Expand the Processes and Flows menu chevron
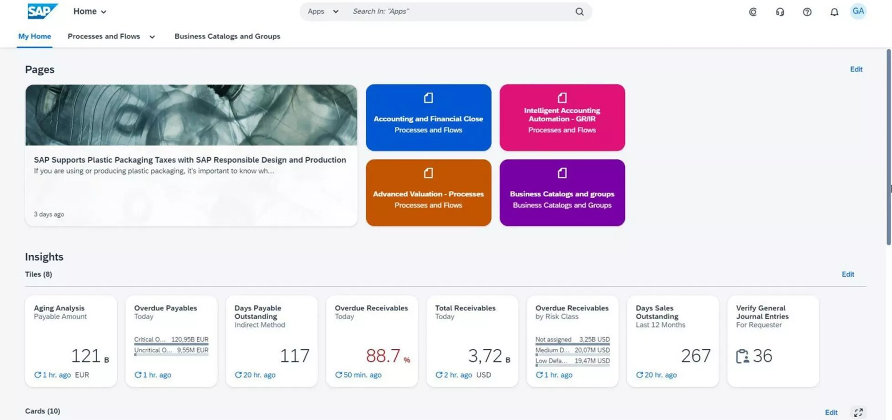The height and width of the screenshot is (420, 892). point(152,37)
